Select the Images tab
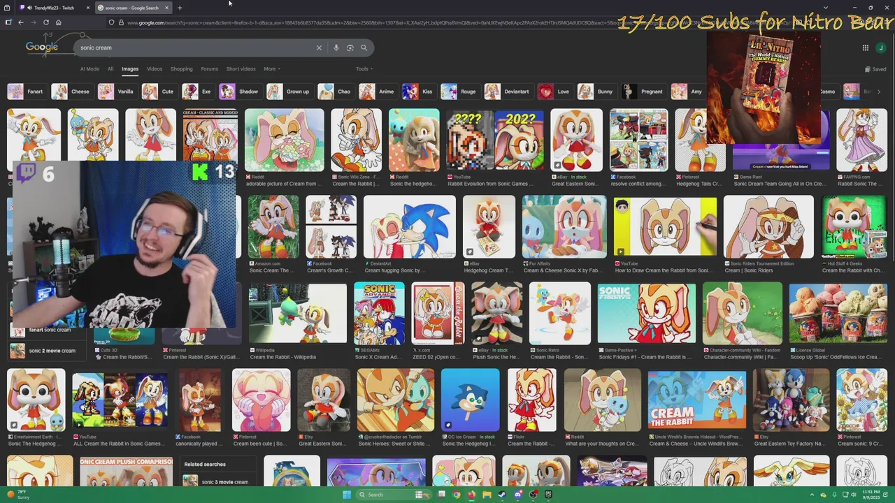Image resolution: width=895 pixels, height=503 pixels. (130, 68)
